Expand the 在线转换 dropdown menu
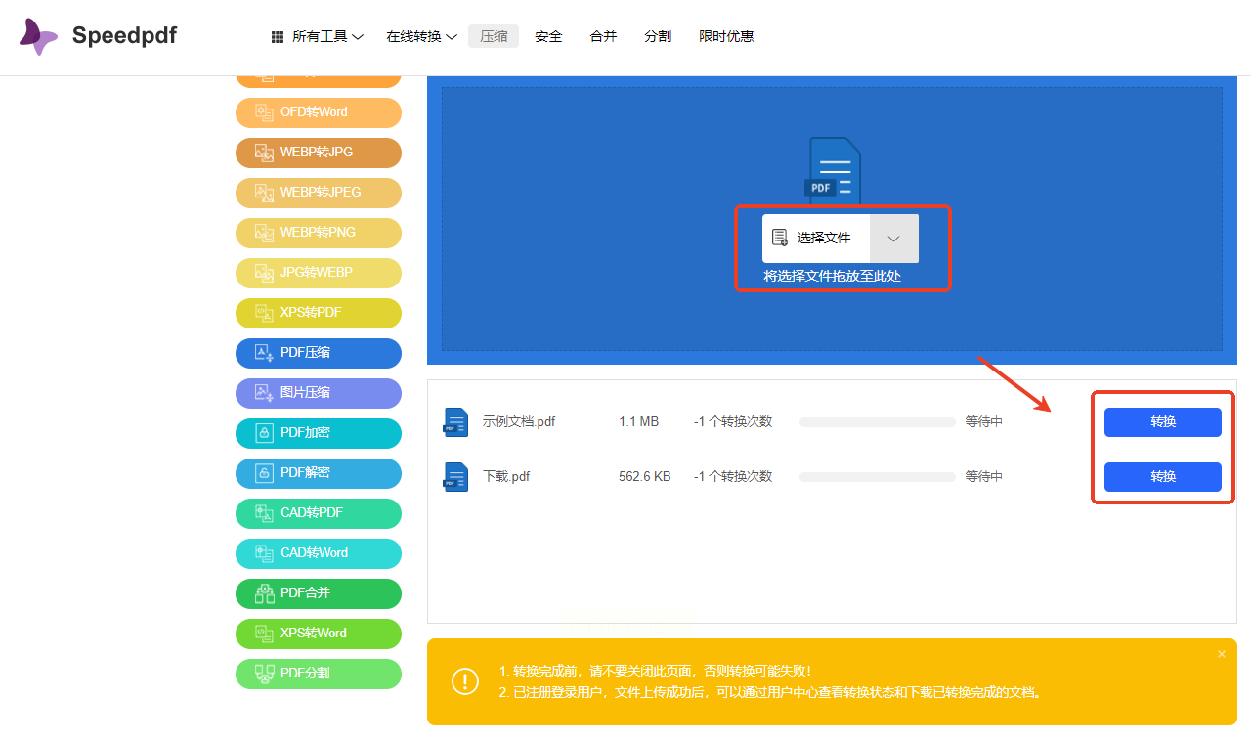This screenshot has width=1251, height=743. (x=422, y=37)
